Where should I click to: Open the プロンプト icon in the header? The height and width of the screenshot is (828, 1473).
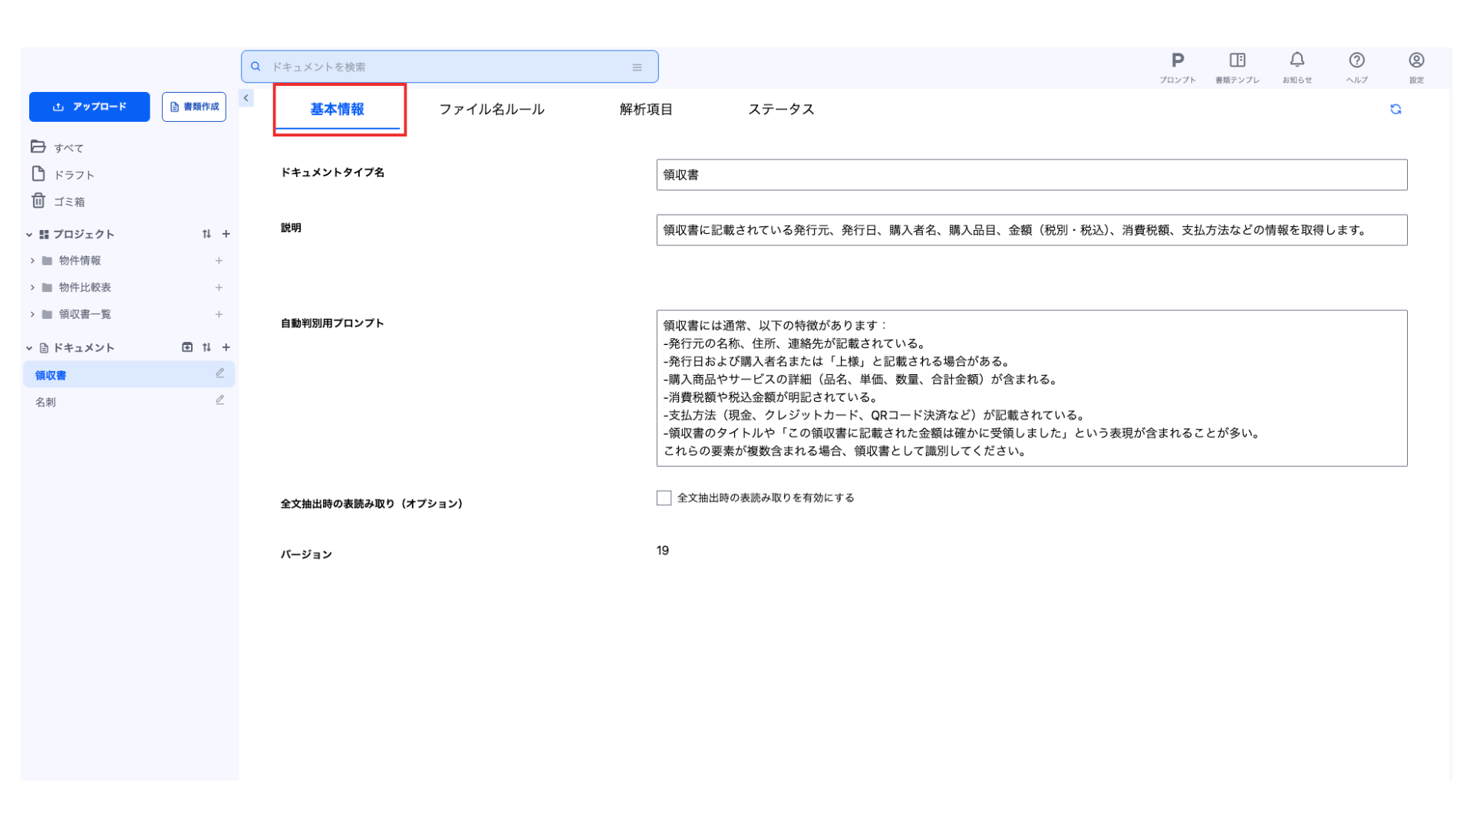tap(1177, 67)
